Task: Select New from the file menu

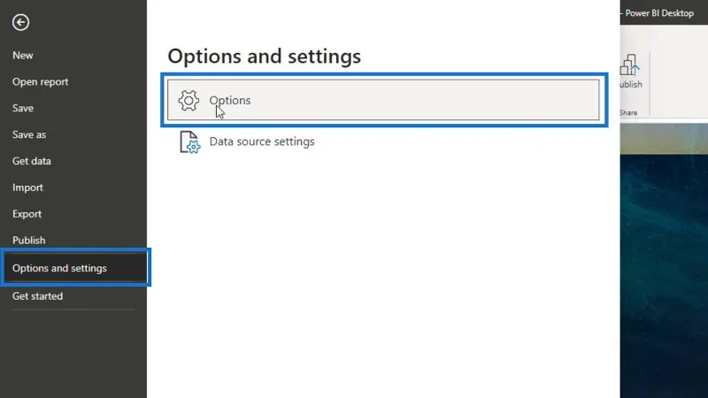Action: tap(23, 56)
